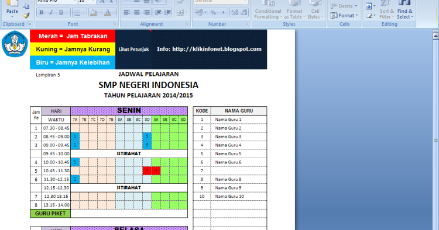Toggle Bold formatting
This screenshot has height=230, width=439.
pos(42,13)
